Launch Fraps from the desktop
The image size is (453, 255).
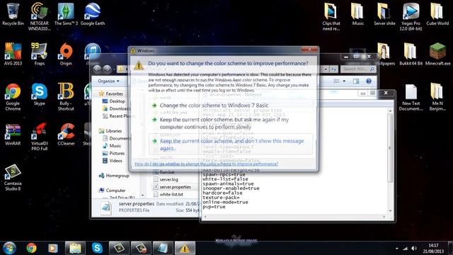click(x=40, y=55)
